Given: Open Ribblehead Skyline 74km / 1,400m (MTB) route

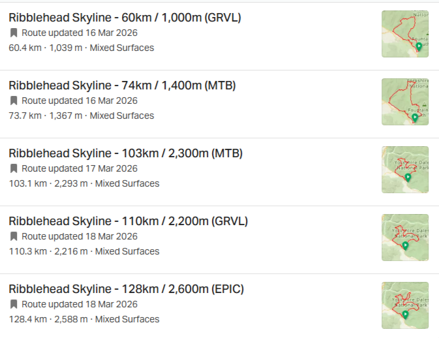Looking at the screenshot, I should coord(122,85).
